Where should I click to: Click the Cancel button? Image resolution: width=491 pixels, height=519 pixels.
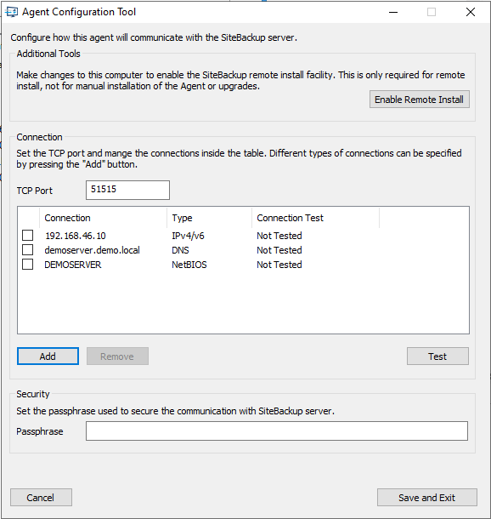tap(41, 497)
